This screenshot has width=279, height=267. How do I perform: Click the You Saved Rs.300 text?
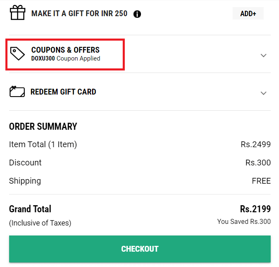244,221
